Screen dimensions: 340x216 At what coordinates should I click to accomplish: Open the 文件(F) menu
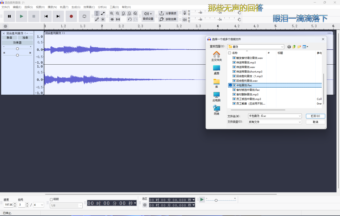tap(6, 7)
